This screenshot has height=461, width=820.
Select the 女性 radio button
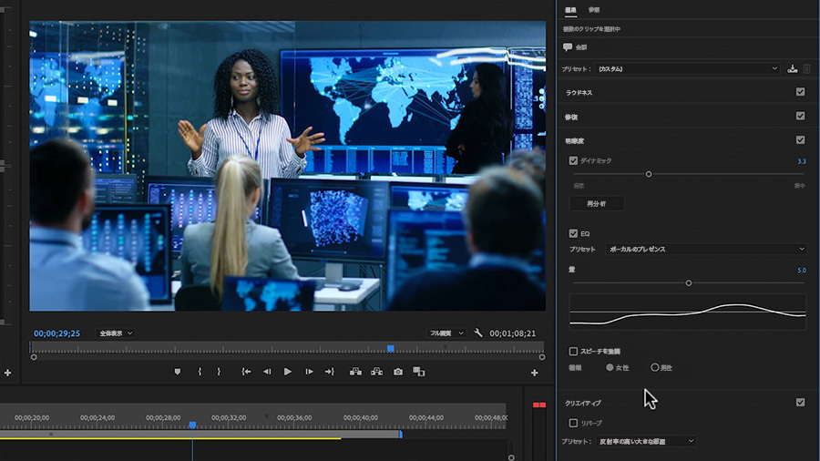point(610,367)
